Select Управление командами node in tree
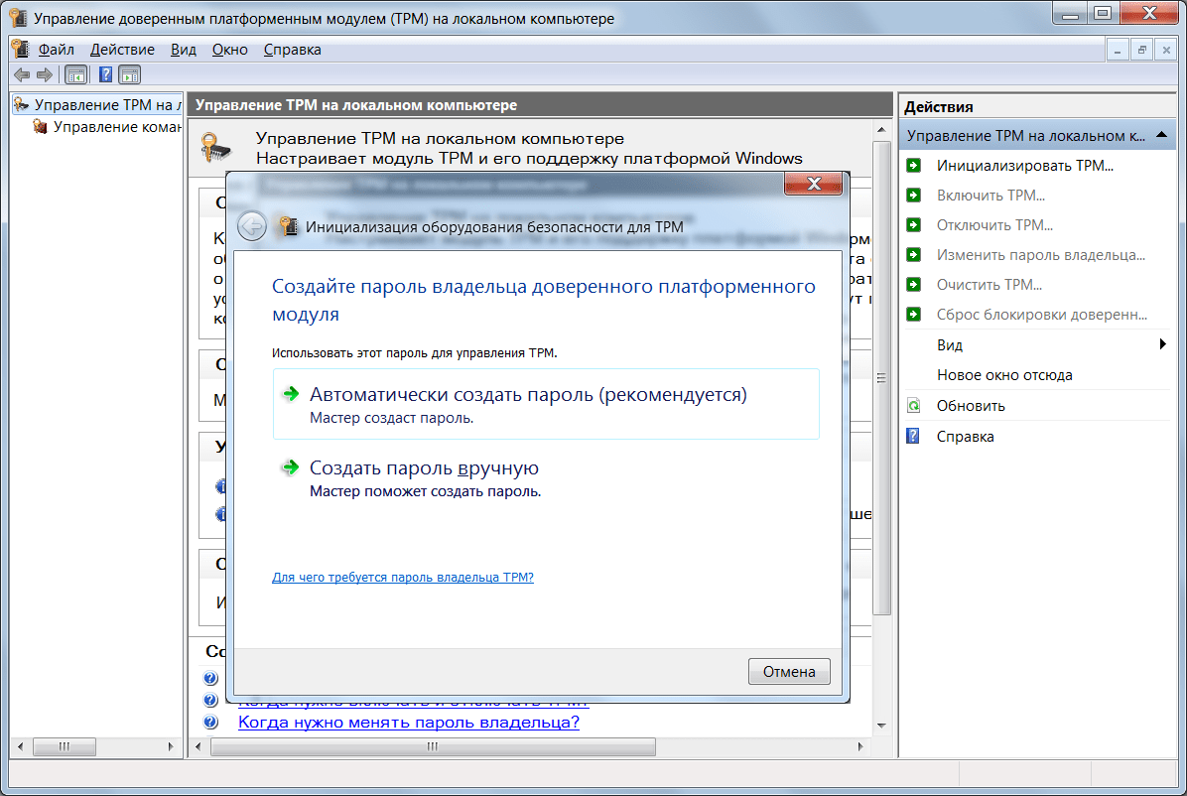Image resolution: width=1187 pixels, height=796 pixels. pos(116,127)
